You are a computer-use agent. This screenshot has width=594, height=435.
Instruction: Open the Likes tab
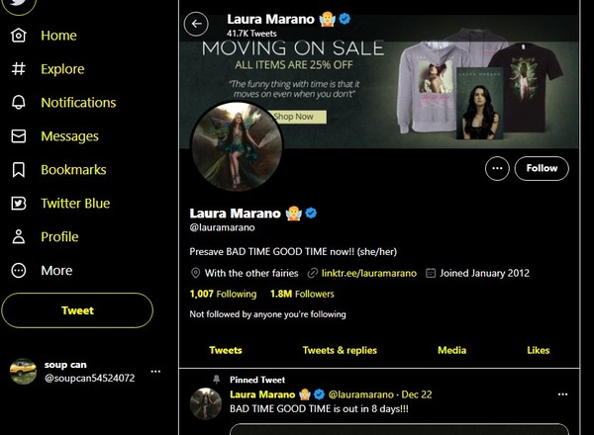click(538, 350)
